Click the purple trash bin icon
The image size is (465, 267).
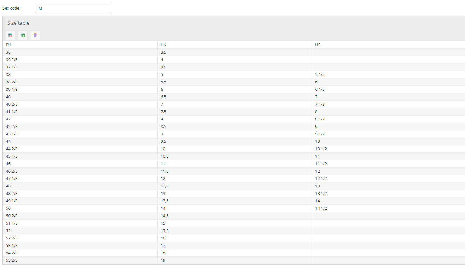click(35, 35)
